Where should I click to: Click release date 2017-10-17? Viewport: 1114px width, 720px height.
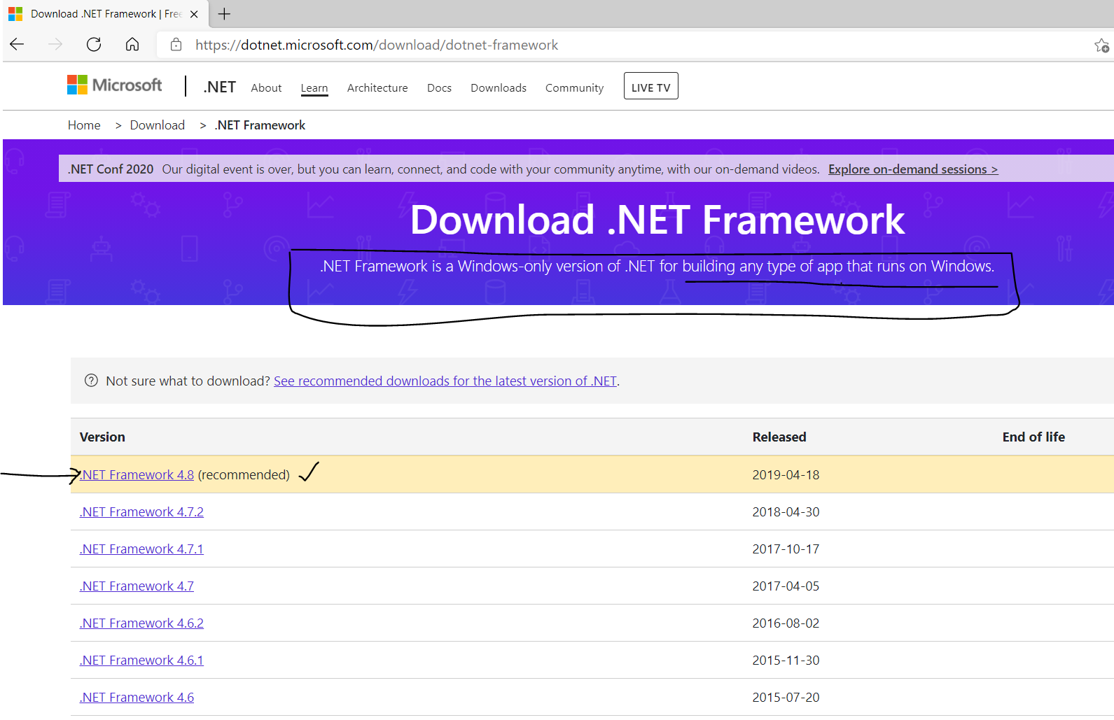point(786,549)
